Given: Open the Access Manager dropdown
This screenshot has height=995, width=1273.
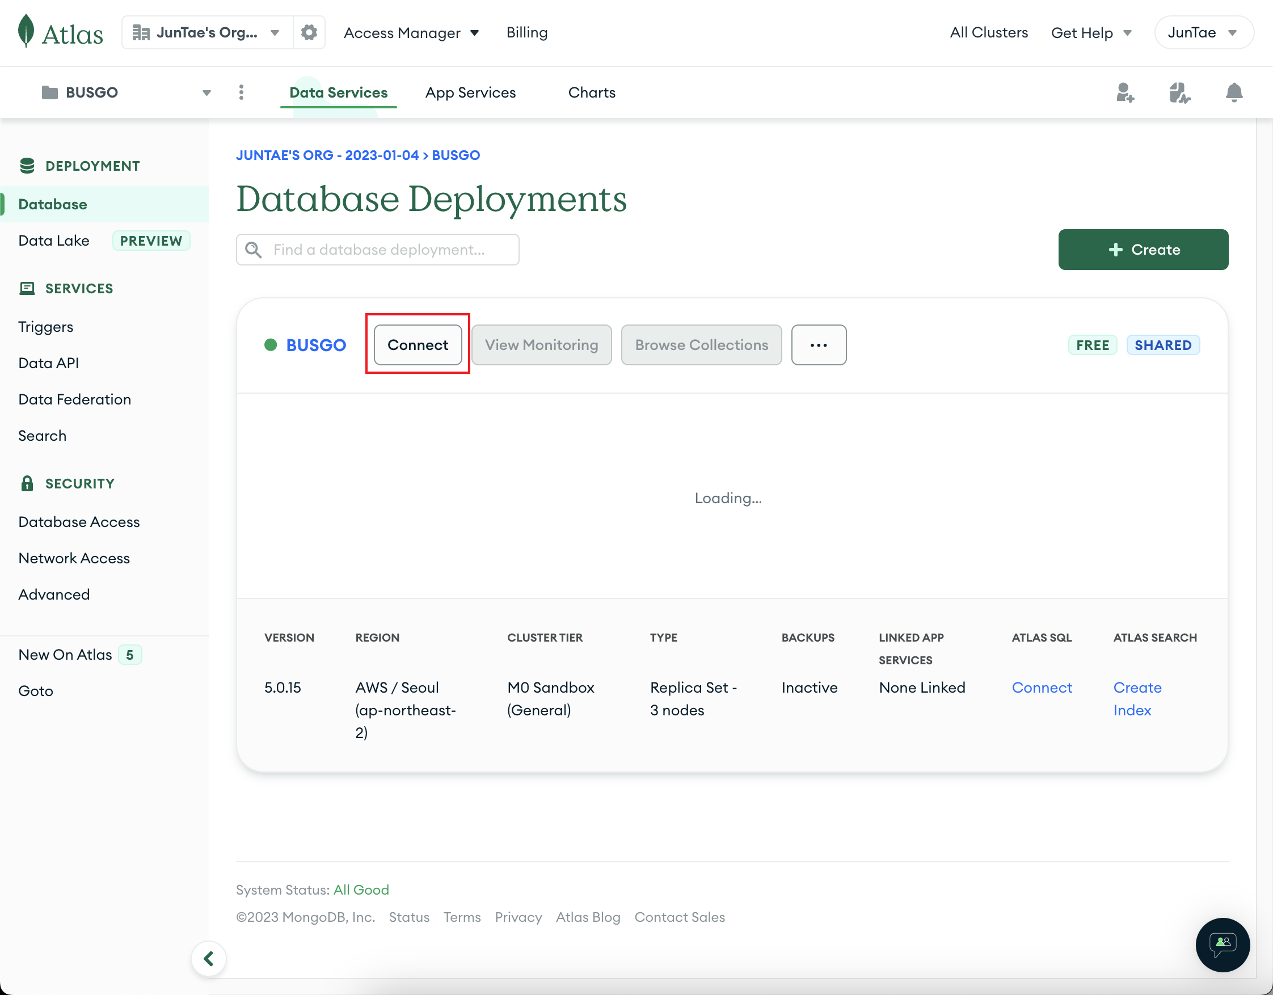Looking at the screenshot, I should [x=411, y=33].
